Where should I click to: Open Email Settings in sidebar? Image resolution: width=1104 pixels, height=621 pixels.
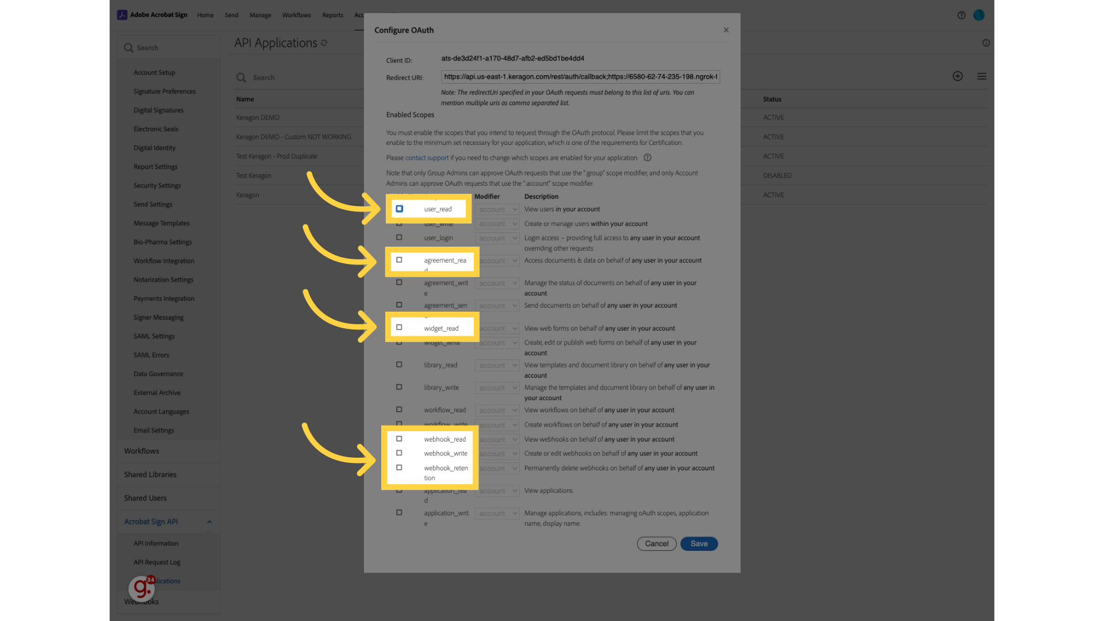(154, 431)
